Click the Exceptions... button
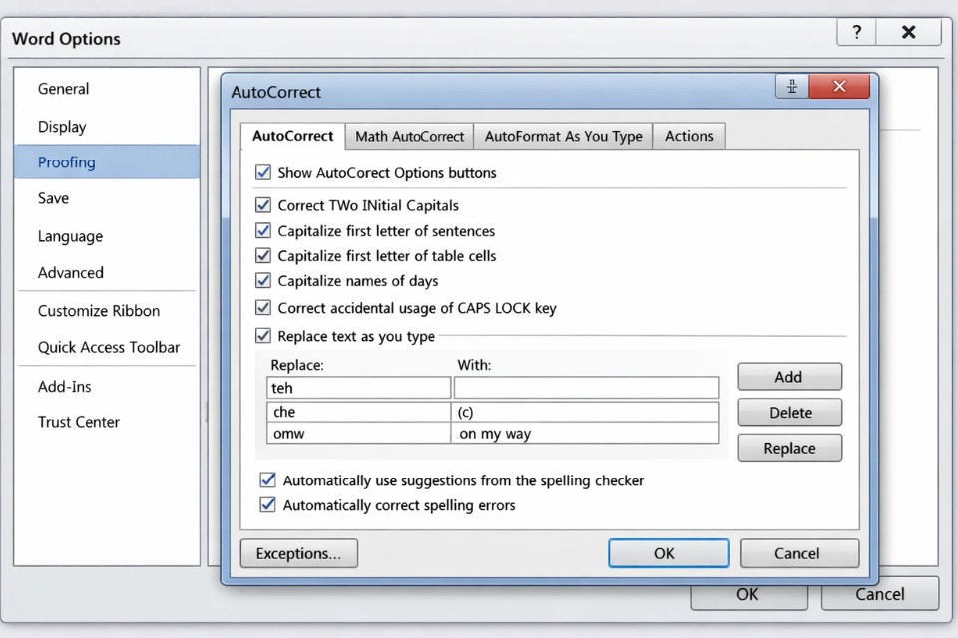 (298, 553)
